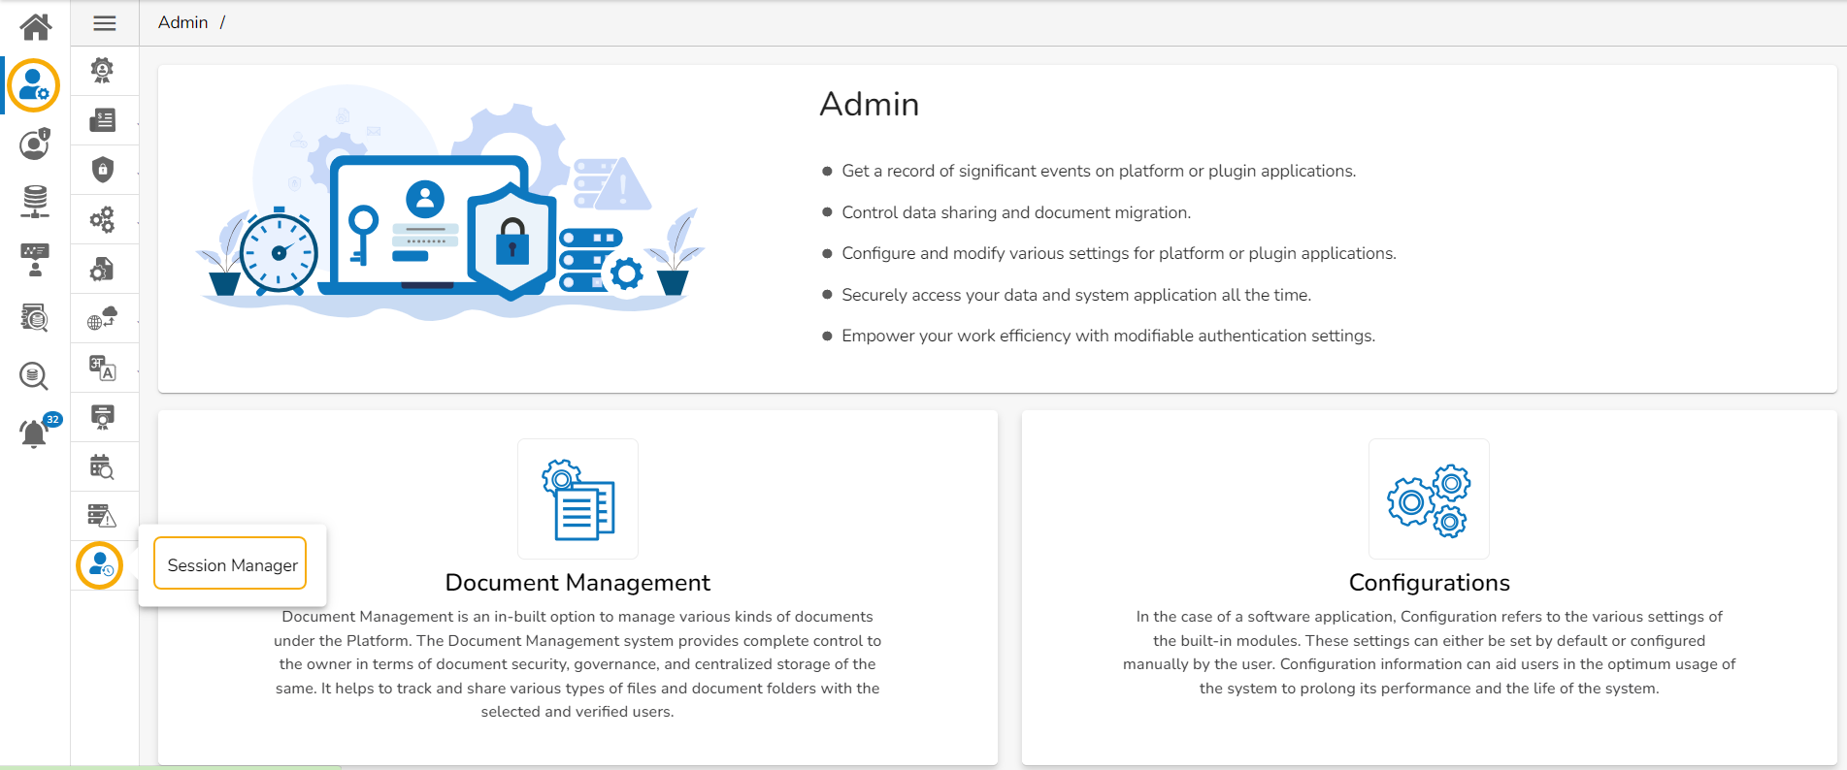
Task: Open the Admin module user-gear icon
Action: (34, 85)
